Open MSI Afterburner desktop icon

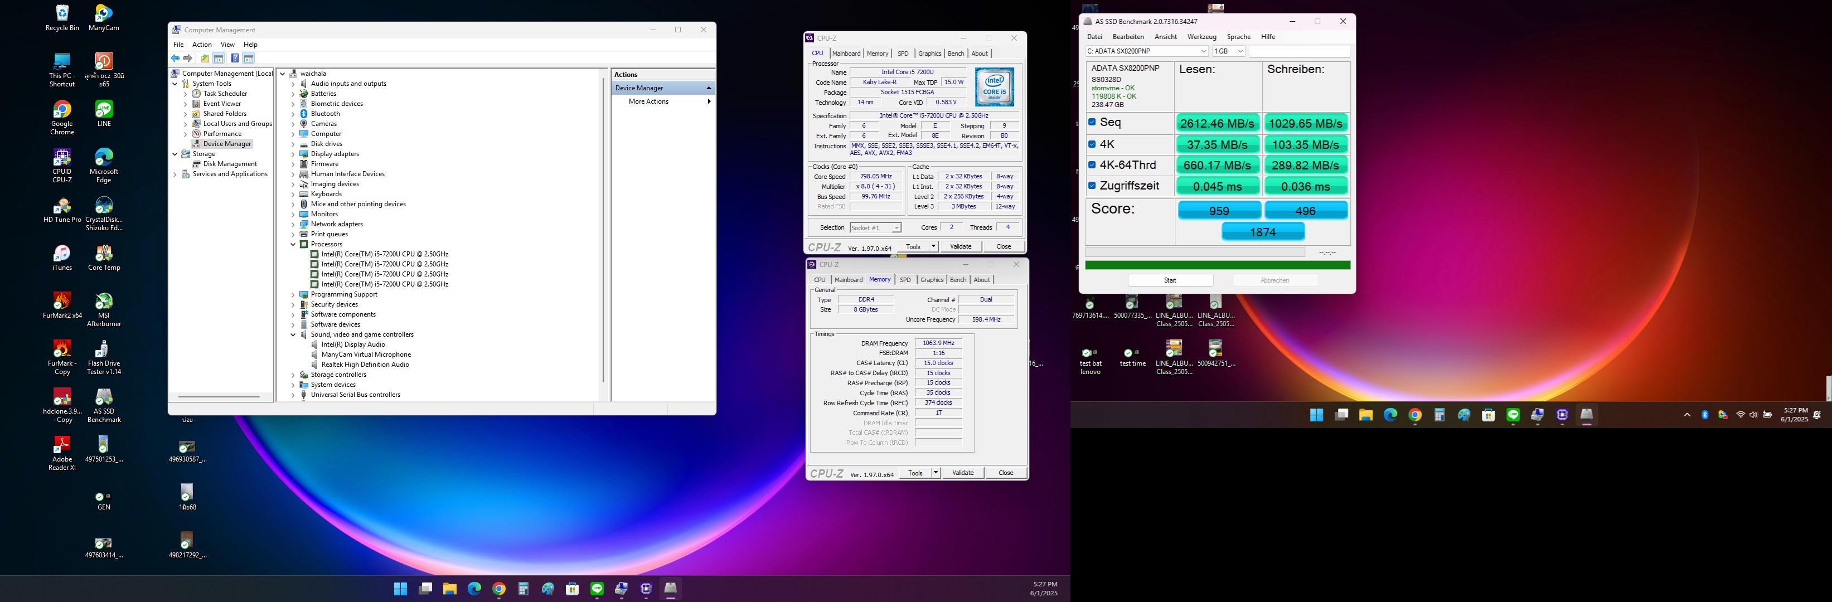pyautogui.click(x=104, y=310)
